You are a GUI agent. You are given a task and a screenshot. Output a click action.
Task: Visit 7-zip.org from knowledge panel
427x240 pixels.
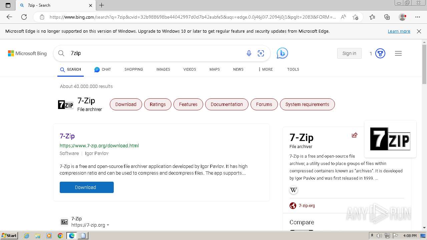point(307,206)
